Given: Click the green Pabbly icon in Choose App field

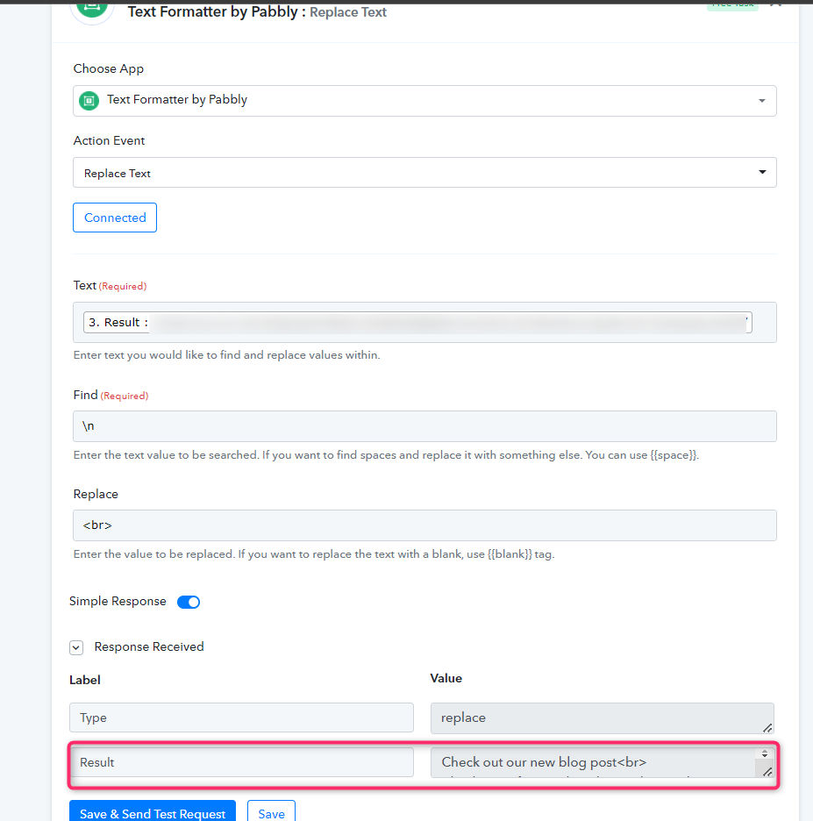Looking at the screenshot, I should [89, 101].
